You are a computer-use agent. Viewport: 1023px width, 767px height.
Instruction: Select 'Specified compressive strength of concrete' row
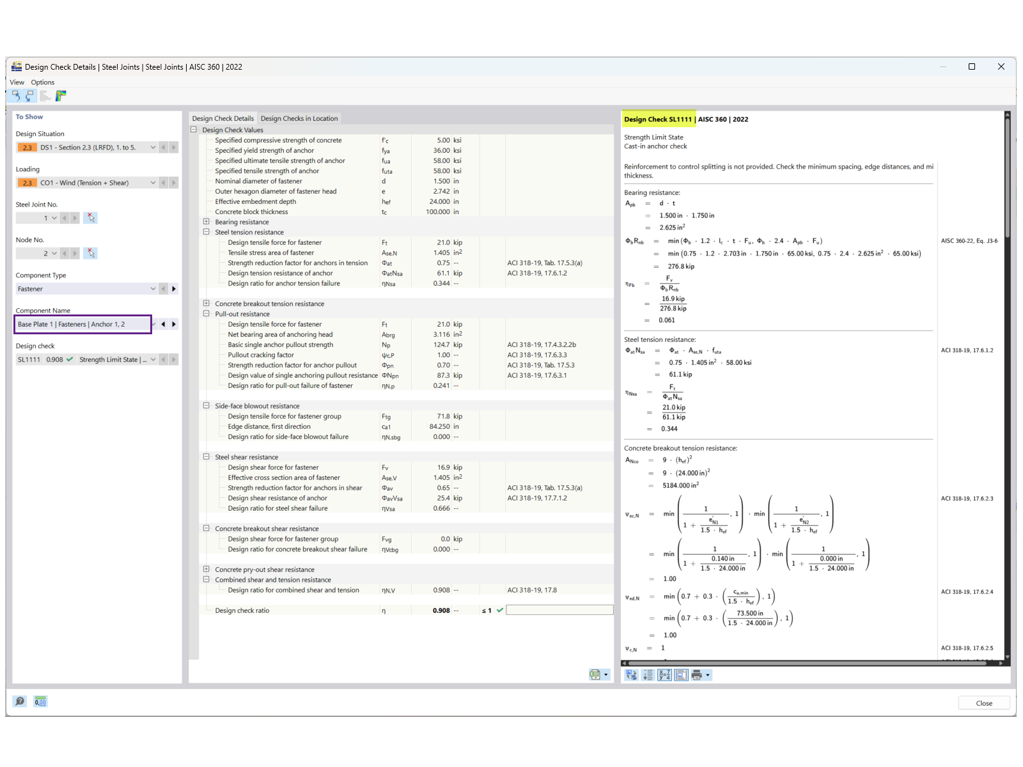(407, 140)
